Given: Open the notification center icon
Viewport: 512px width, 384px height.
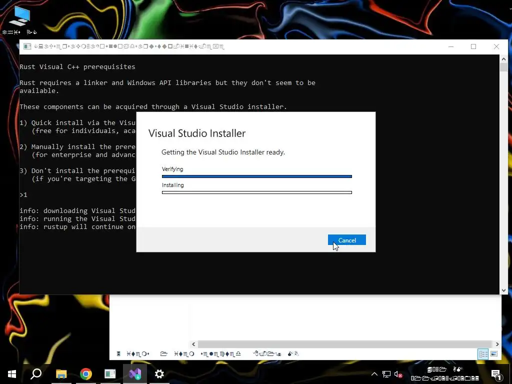Looking at the screenshot, I should pos(496,374).
